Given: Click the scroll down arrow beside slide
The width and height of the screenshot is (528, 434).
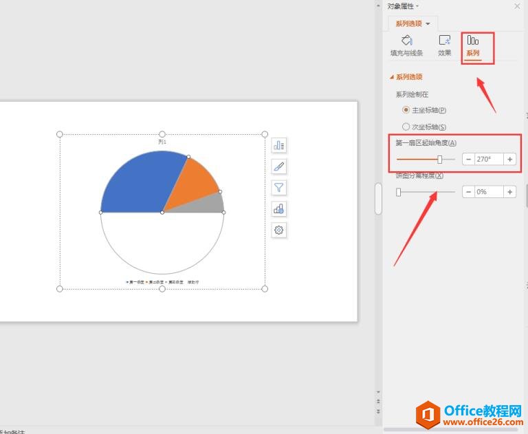Looking at the screenshot, I should coord(378,392).
